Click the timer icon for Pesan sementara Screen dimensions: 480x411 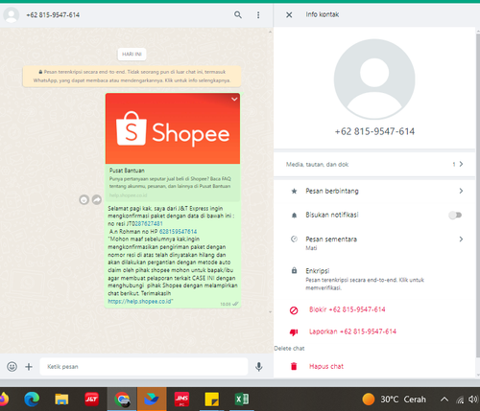tap(294, 239)
